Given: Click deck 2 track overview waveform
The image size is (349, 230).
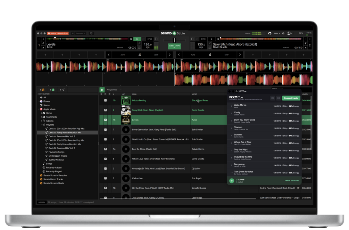Looking at the screenshot, I should coord(262,39).
